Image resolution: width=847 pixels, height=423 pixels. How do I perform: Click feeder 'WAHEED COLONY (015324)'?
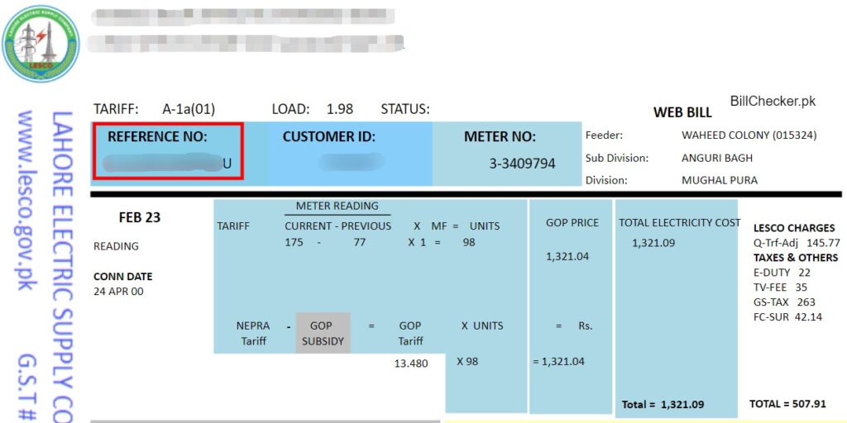pos(749,135)
